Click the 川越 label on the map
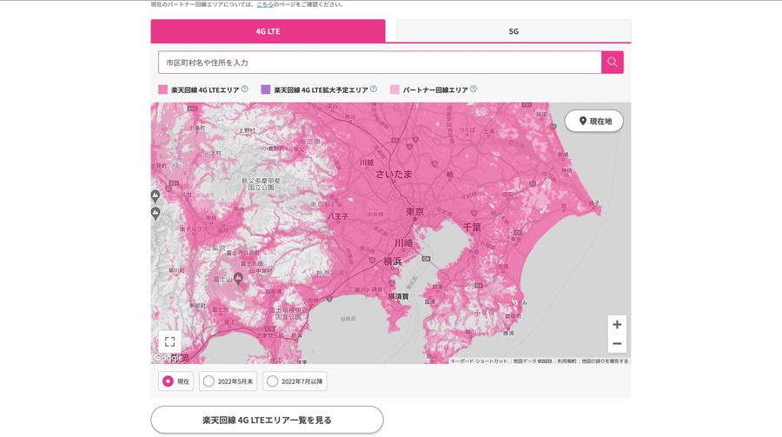 click(367, 162)
